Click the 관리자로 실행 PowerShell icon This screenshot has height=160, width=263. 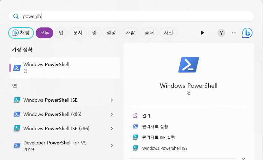point(135,126)
